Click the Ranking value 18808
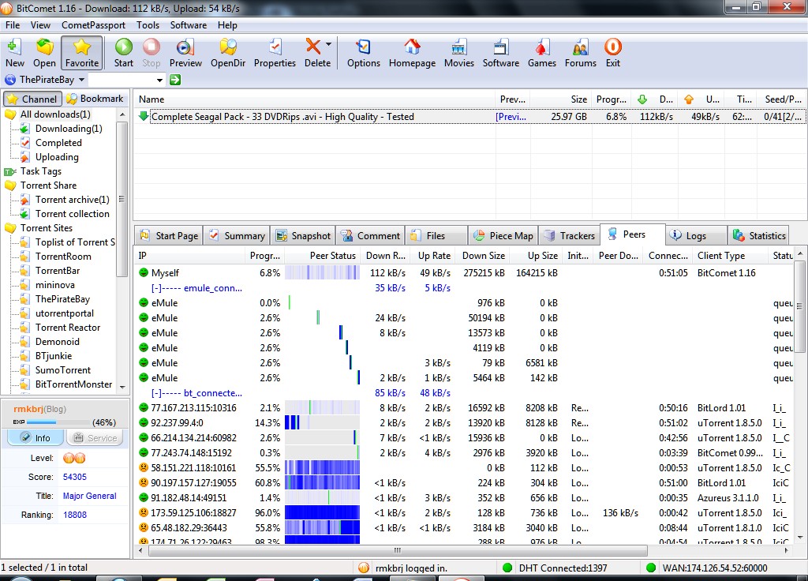808x581 pixels. point(75,515)
